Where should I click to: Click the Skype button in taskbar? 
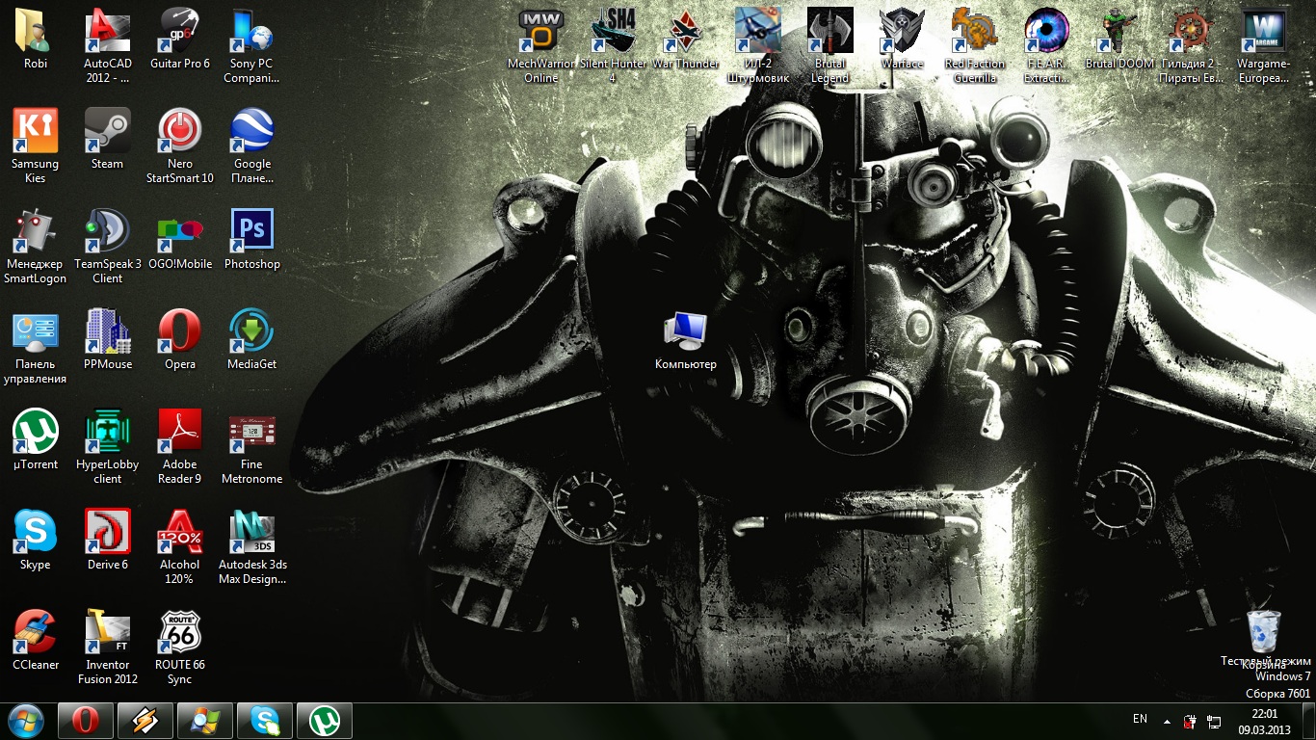[264, 720]
